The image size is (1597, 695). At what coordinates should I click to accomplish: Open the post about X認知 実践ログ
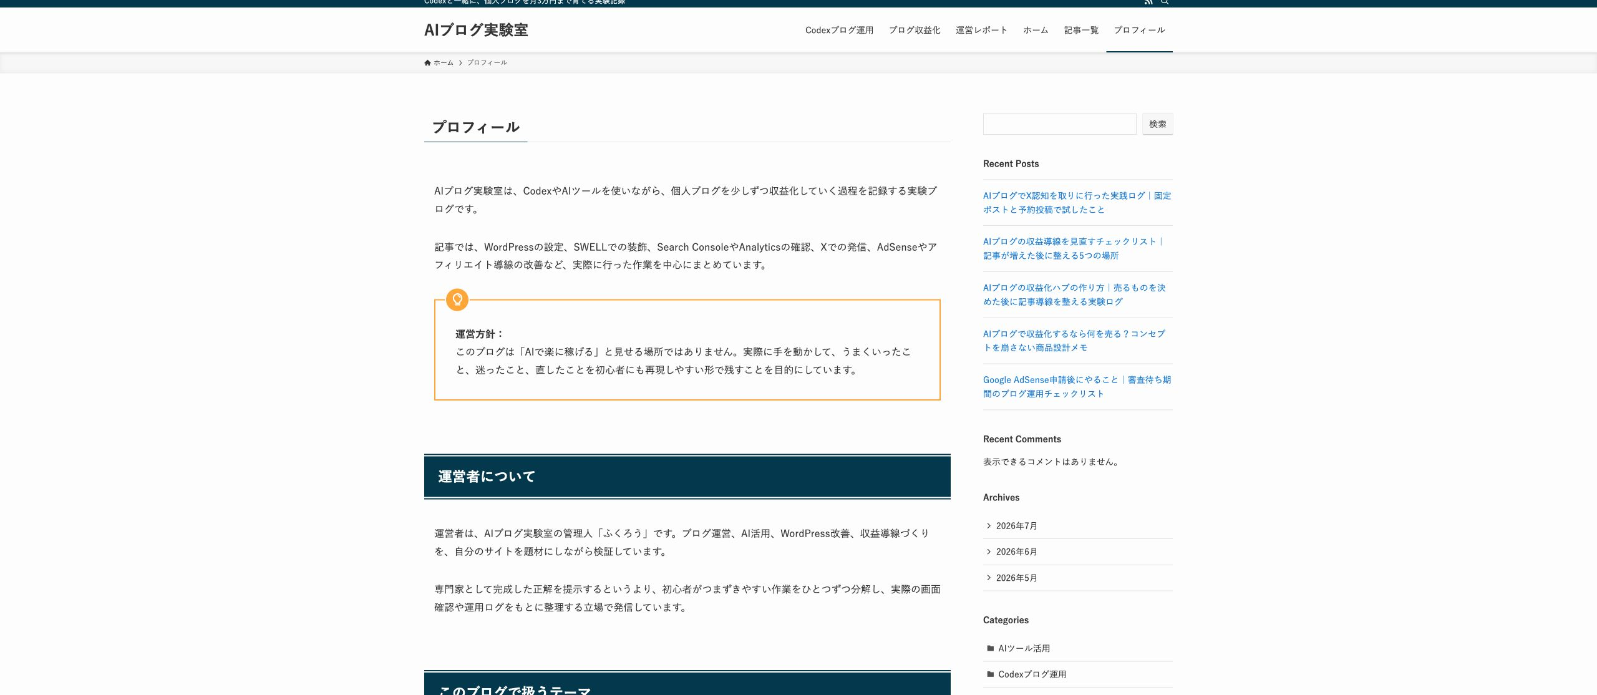click(1077, 203)
